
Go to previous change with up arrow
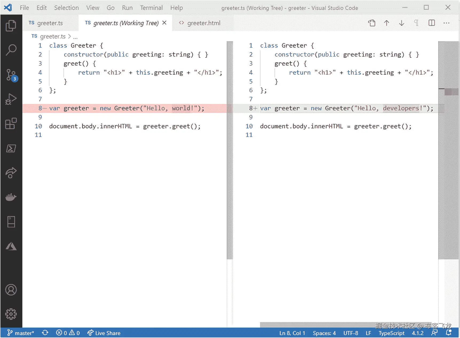point(386,23)
